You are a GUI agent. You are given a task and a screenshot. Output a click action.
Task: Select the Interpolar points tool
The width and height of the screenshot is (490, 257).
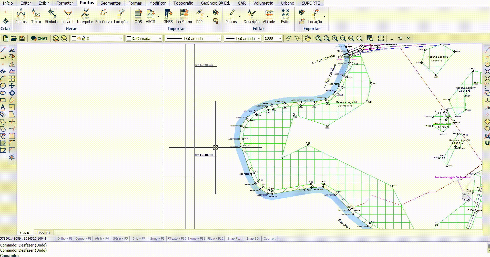pos(85,16)
